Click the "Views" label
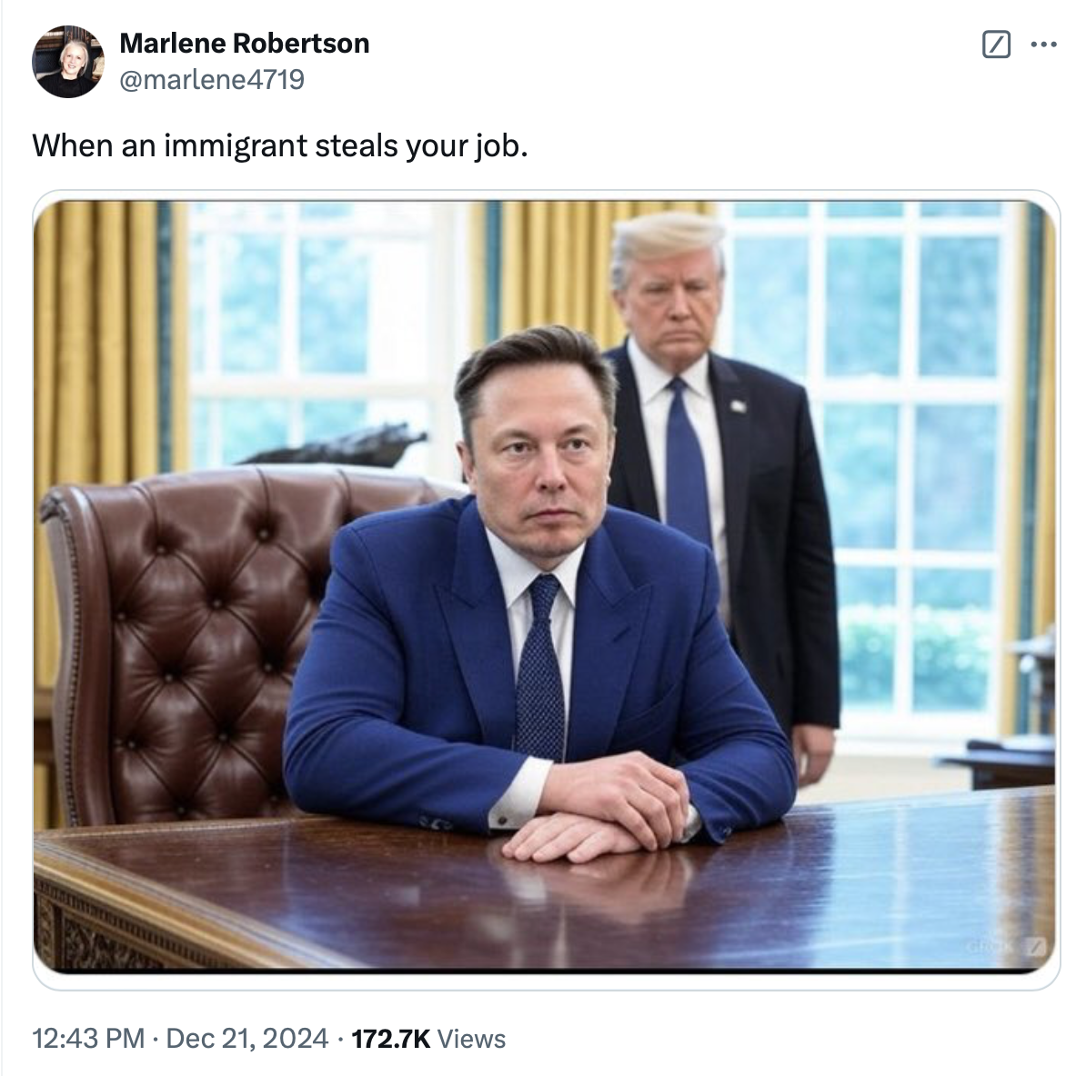1086x1076 pixels. coord(472,1039)
